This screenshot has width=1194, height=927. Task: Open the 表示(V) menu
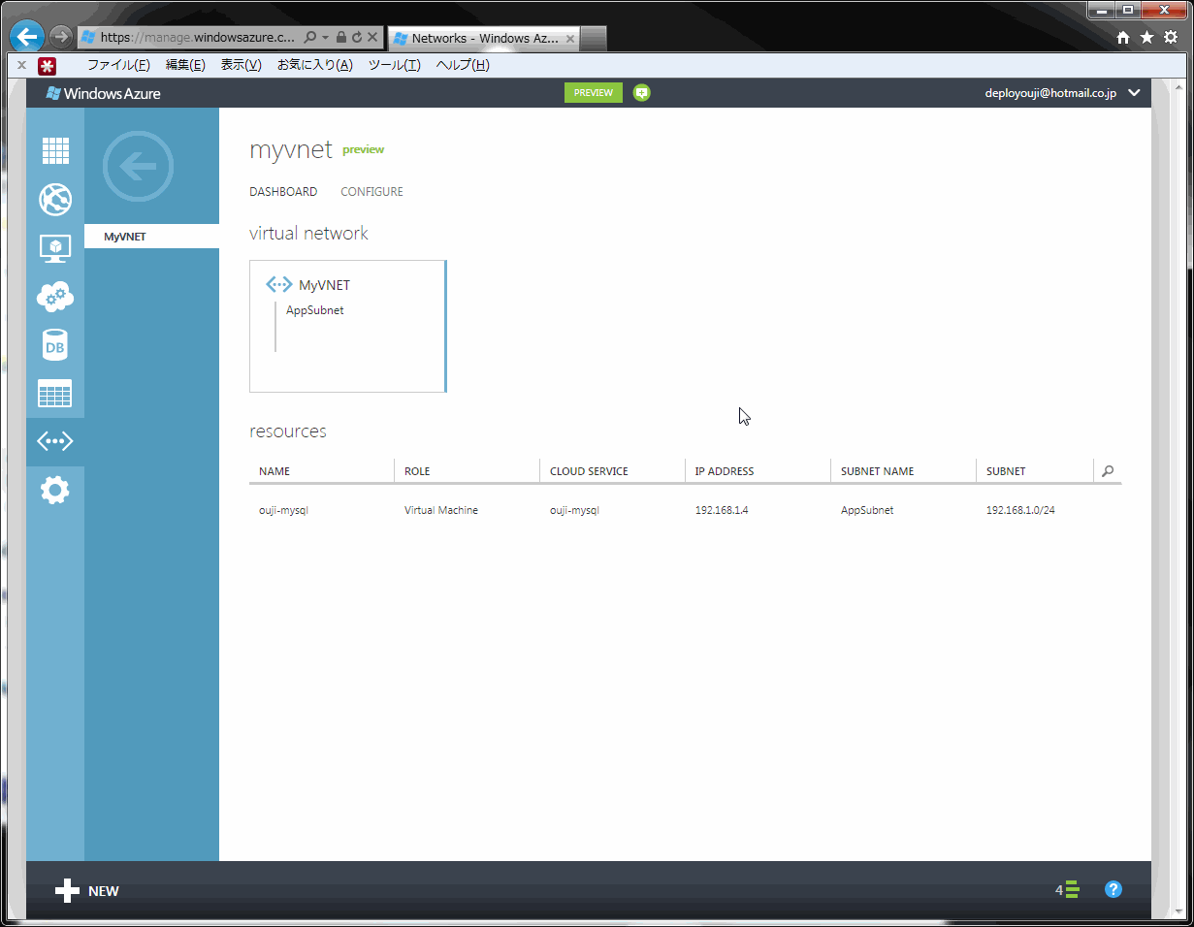point(241,65)
